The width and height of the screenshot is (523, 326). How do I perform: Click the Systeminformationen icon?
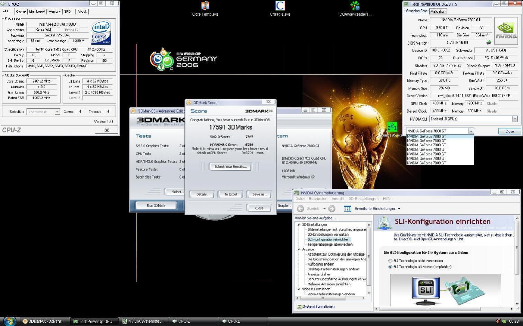click(299, 307)
